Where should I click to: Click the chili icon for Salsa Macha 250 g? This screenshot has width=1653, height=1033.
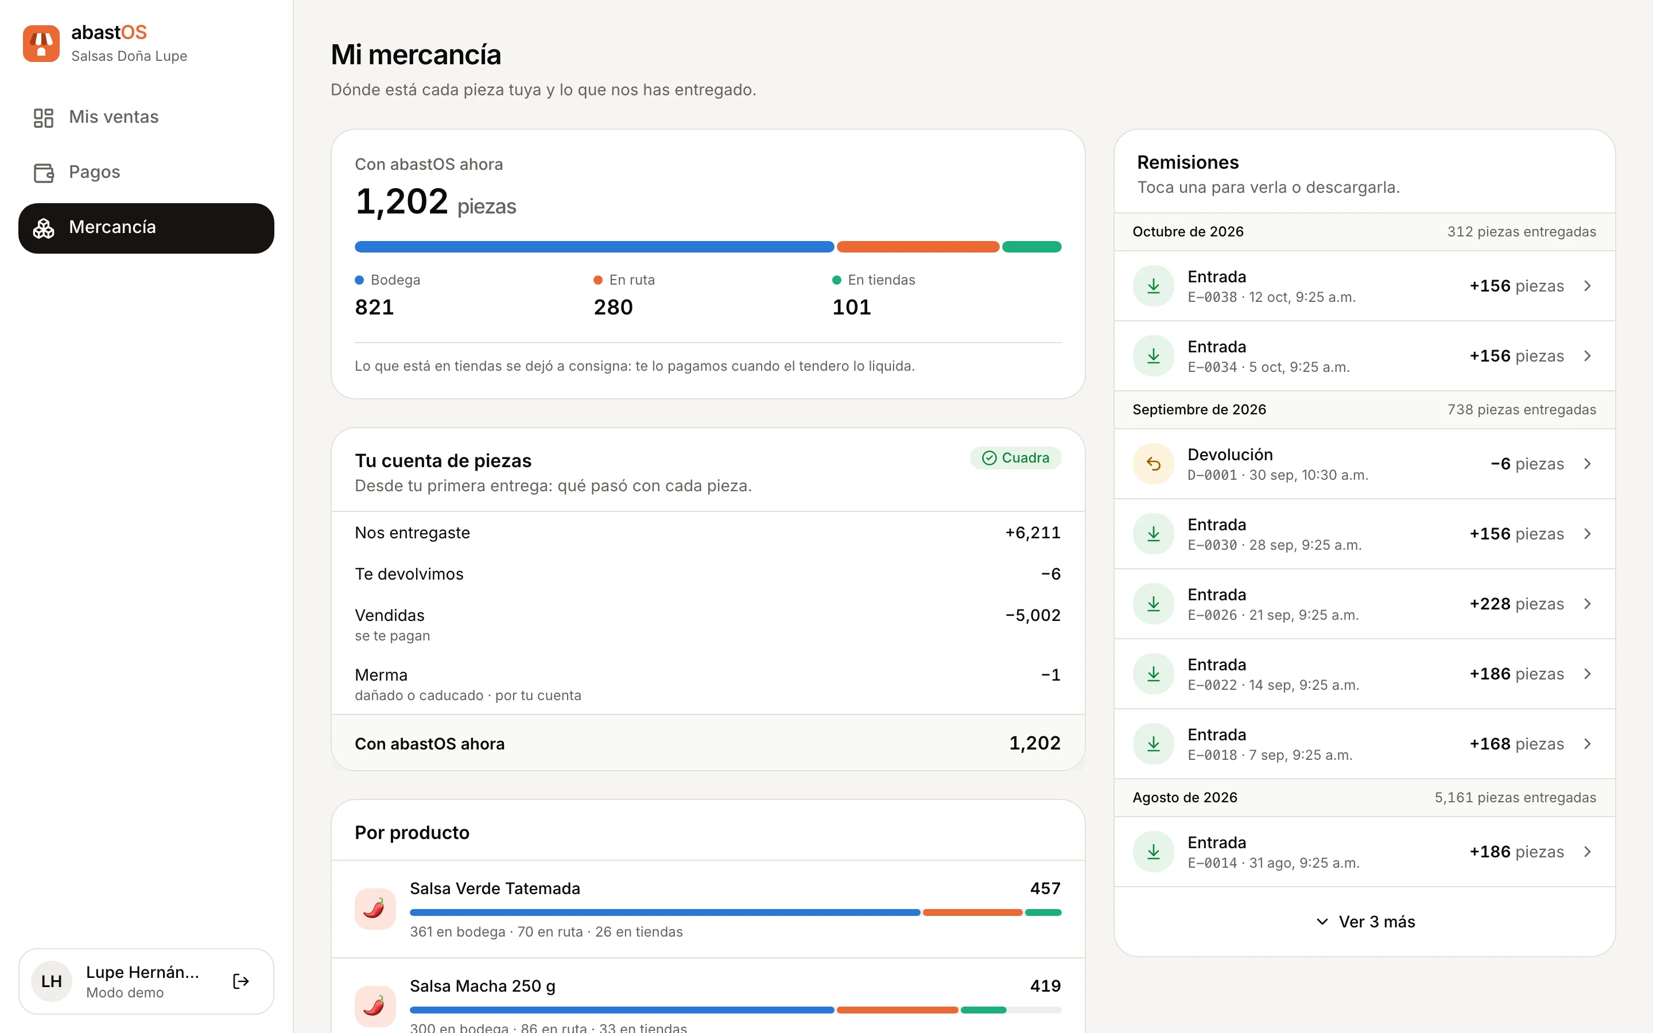click(x=375, y=1007)
